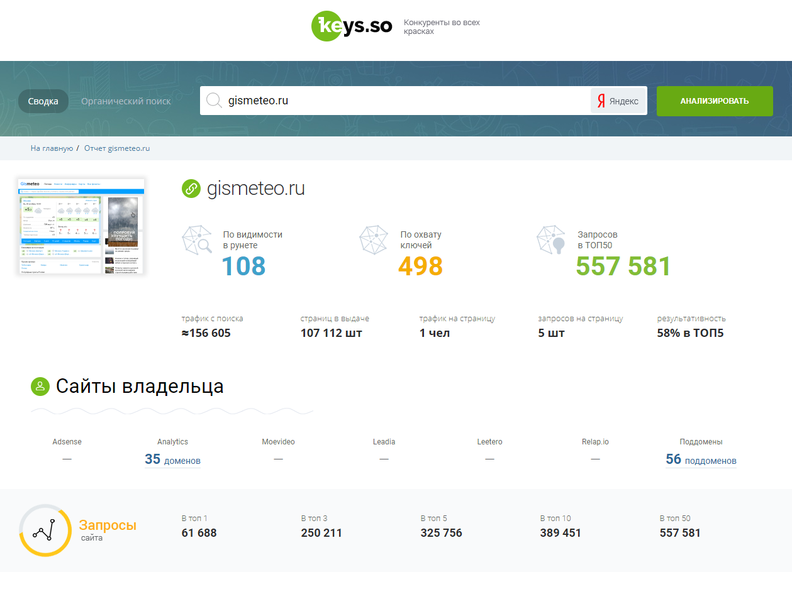This screenshot has height=599, width=792.
Task: Click the Leadia label
Action: pos(384,442)
